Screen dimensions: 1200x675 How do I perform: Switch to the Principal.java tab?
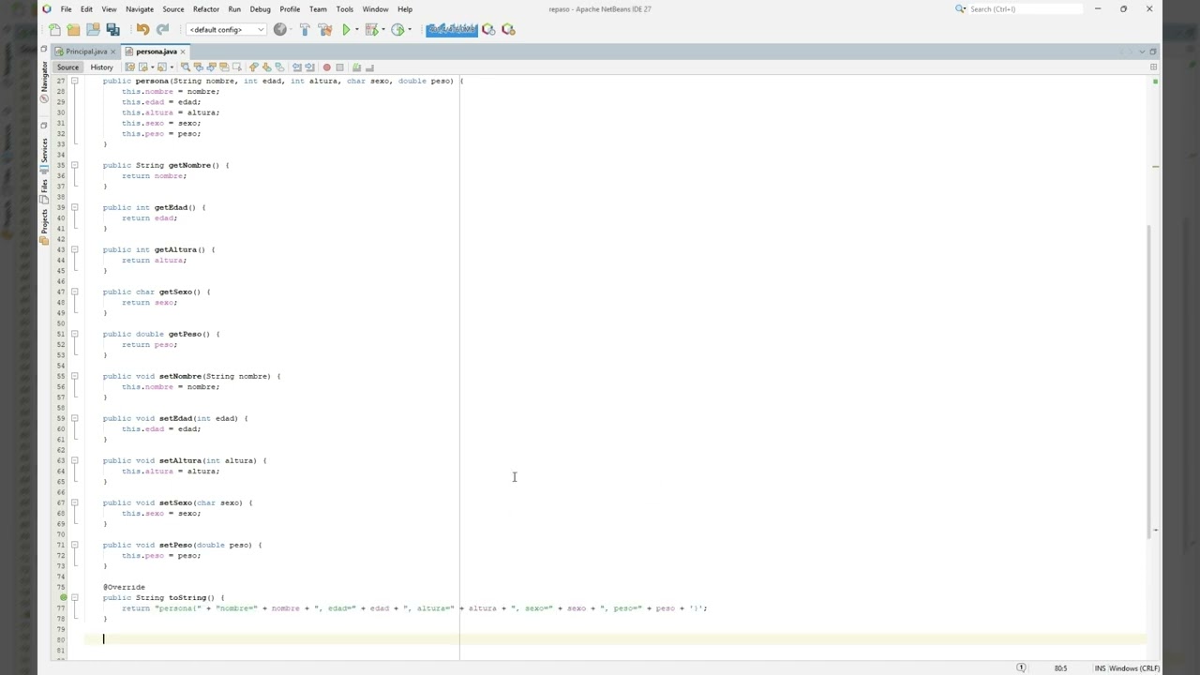(85, 52)
